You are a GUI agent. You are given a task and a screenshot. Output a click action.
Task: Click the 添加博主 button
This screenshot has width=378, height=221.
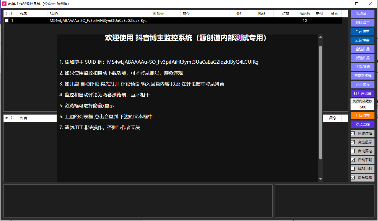click(x=362, y=14)
